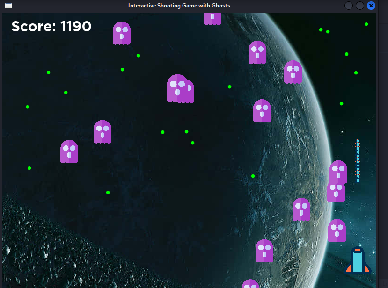
Task: Click the ghost cut off at top edge
Action: point(212,18)
